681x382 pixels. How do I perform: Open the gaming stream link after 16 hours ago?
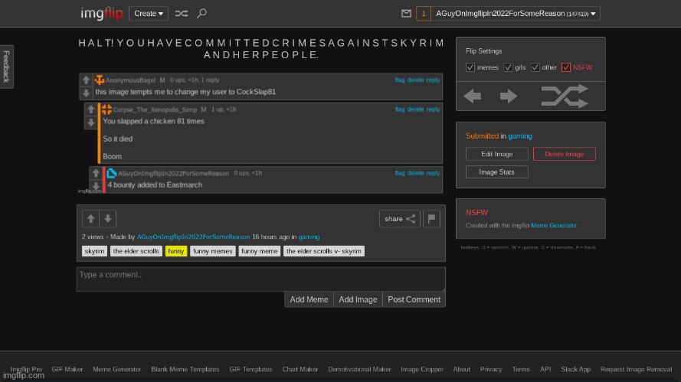(309, 237)
